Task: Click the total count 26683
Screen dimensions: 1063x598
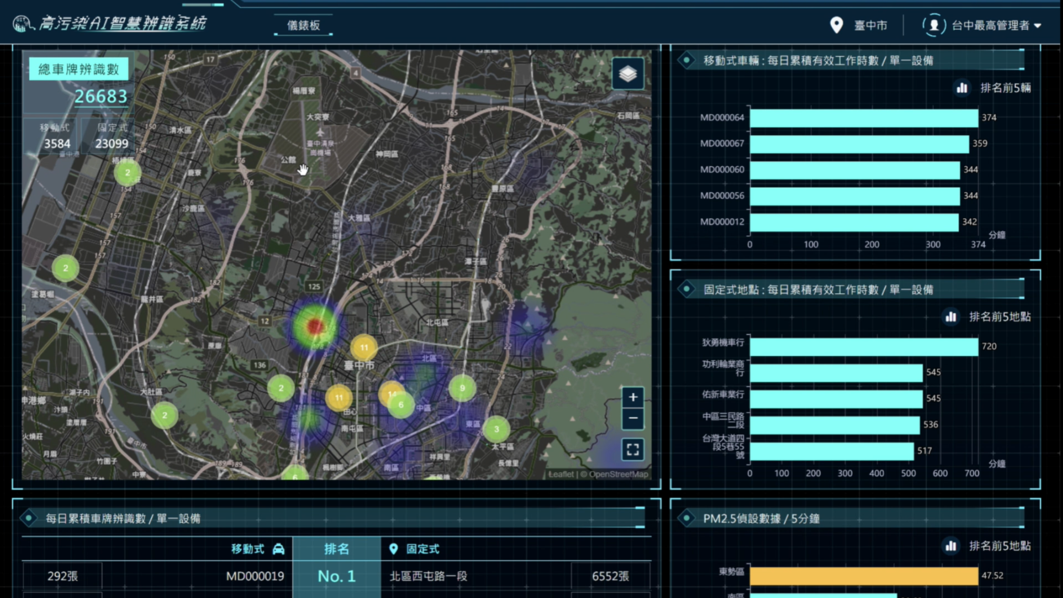Action: pyautogui.click(x=101, y=97)
